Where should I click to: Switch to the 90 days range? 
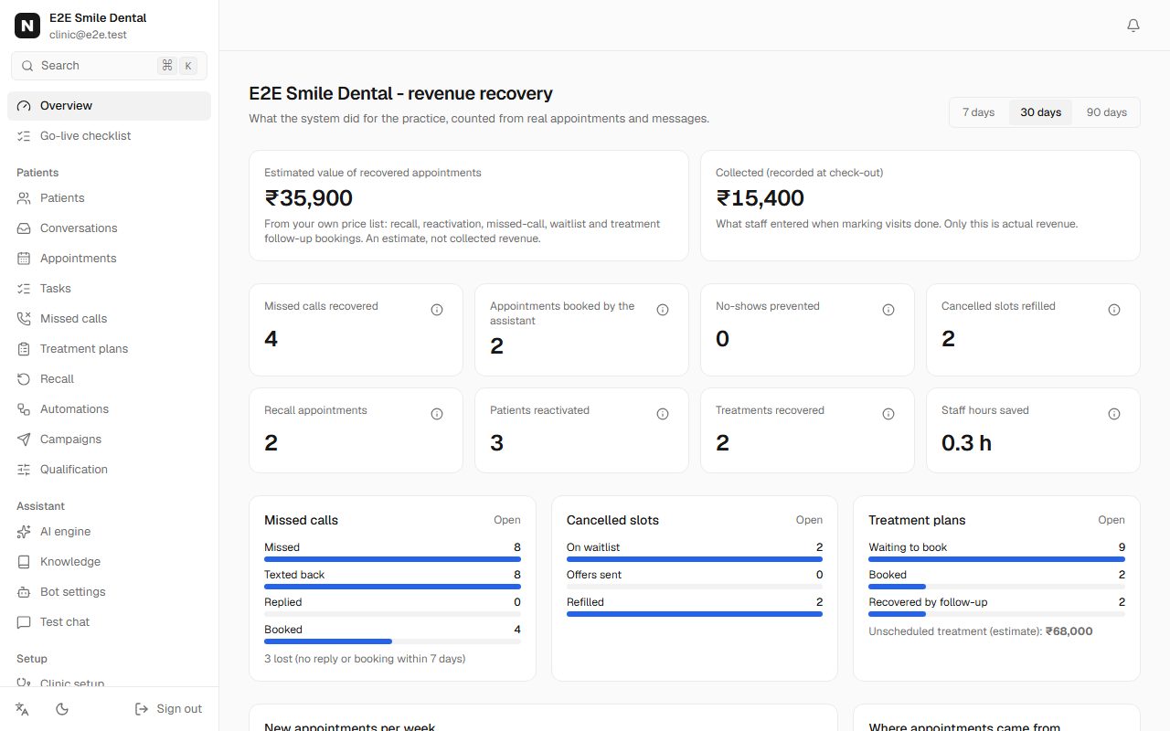(x=1107, y=112)
